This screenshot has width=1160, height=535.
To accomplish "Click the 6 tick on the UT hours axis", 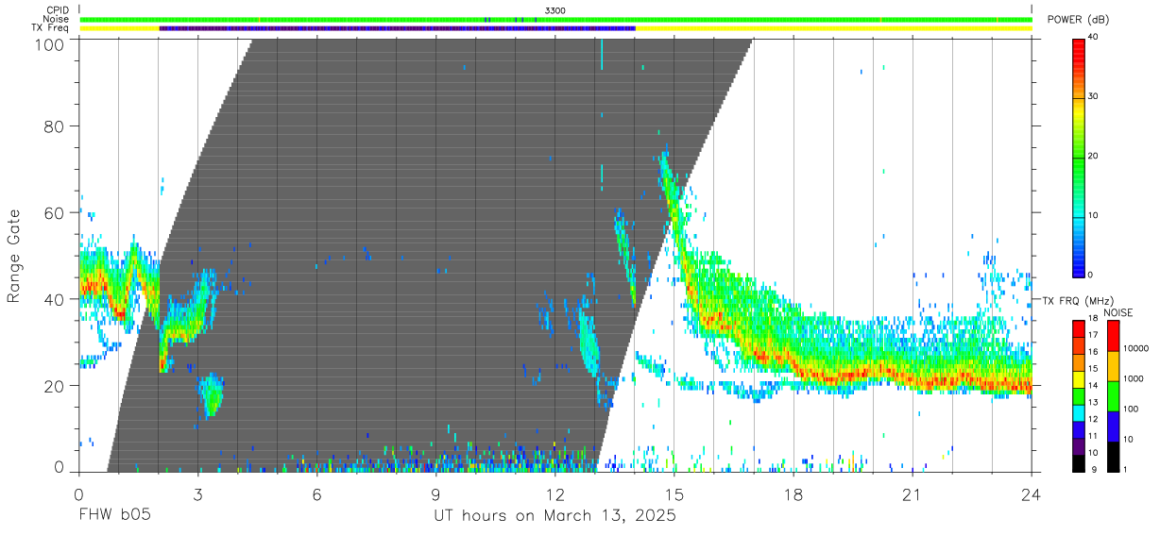I will (x=317, y=493).
